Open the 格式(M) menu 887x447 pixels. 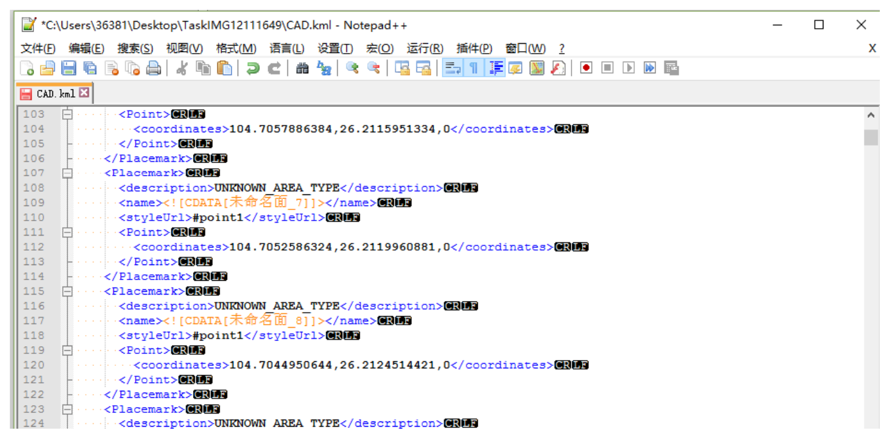tap(236, 48)
